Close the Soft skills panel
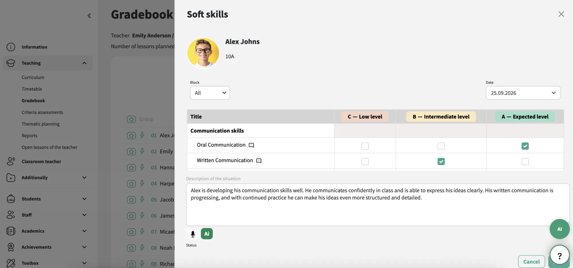 561,14
